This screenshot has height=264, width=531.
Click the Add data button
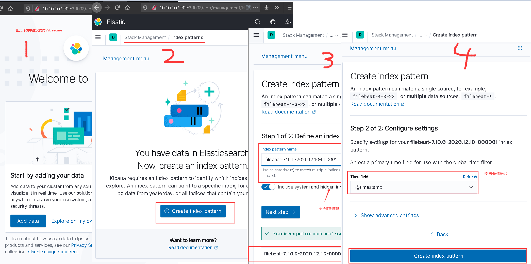pyautogui.click(x=28, y=221)
